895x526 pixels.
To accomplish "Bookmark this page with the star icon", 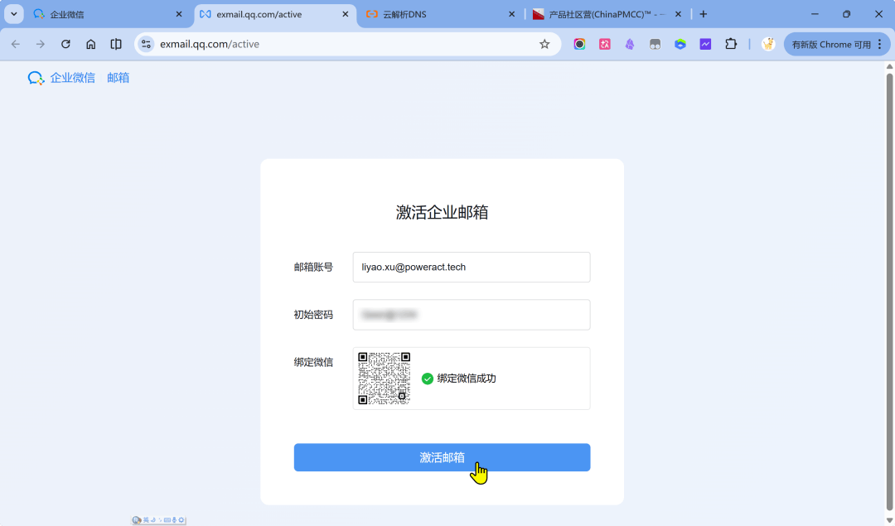I will (544, 44).
